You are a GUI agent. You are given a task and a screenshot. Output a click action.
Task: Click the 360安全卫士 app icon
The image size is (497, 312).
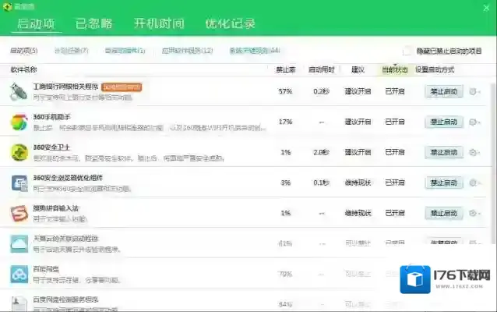(19, 152)
